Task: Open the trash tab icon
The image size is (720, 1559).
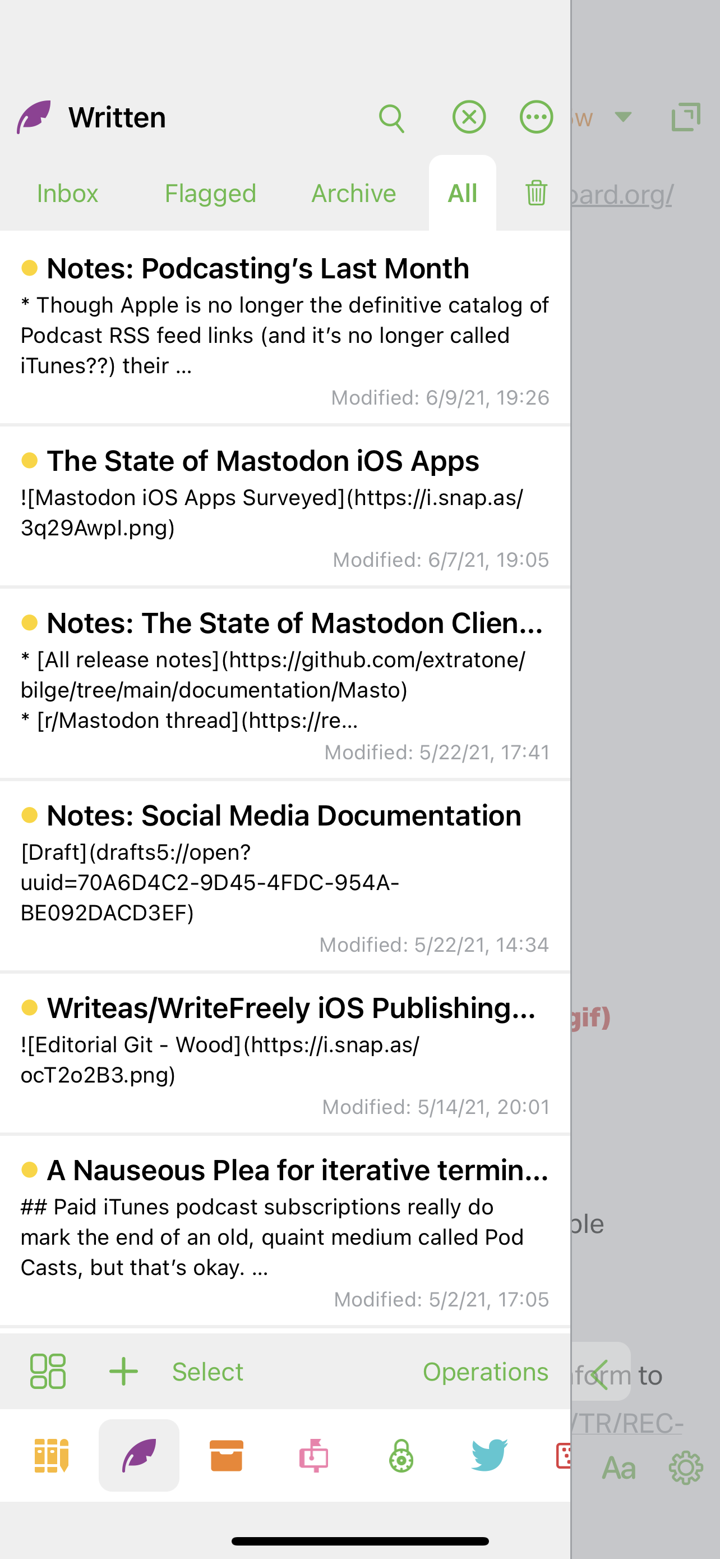Action: pos(536,193)
